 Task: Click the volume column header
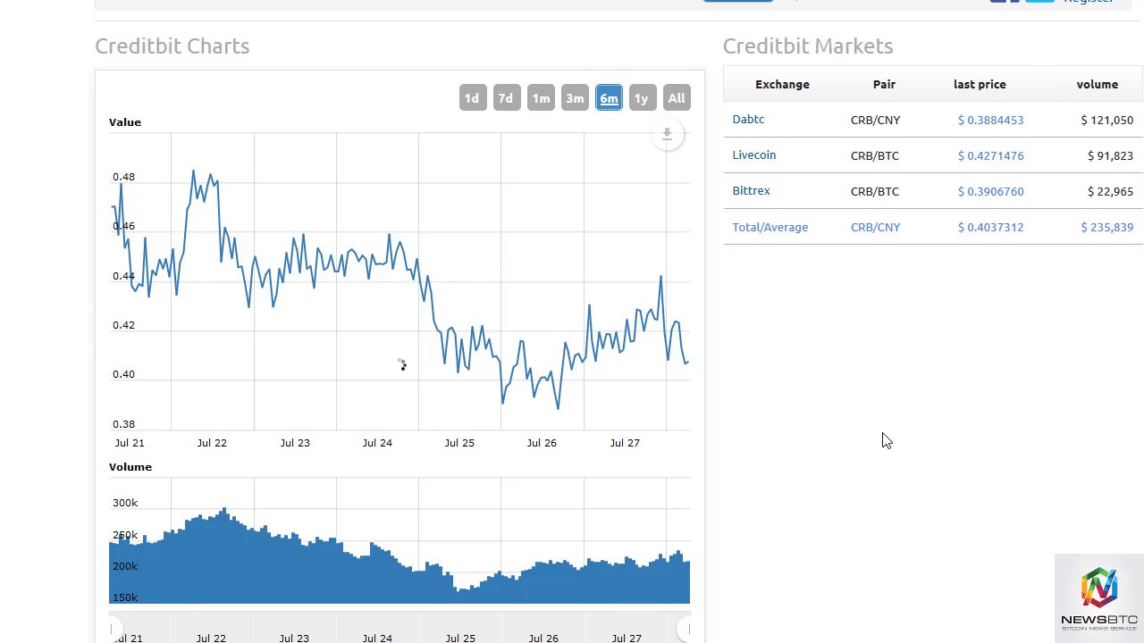point(1097,84)
